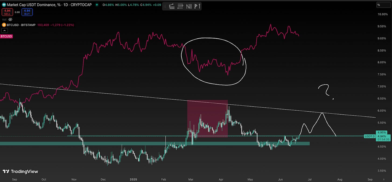Click the orange Bitcoin BTCUSD icon

point(4,25)
